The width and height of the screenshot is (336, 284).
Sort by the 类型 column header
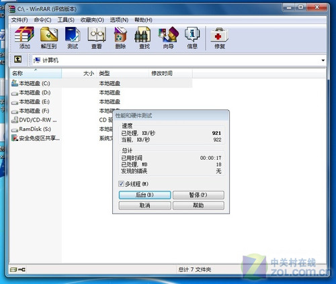click(x=122, y=73)
